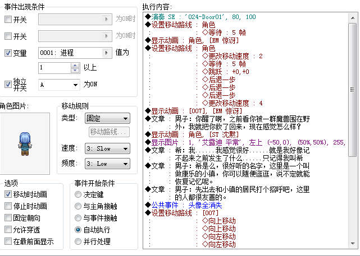Select the 显示动画 角色 [ST 沉默] command
The width and height of the screenshot is (360, 256).
(x=192, y=134)
